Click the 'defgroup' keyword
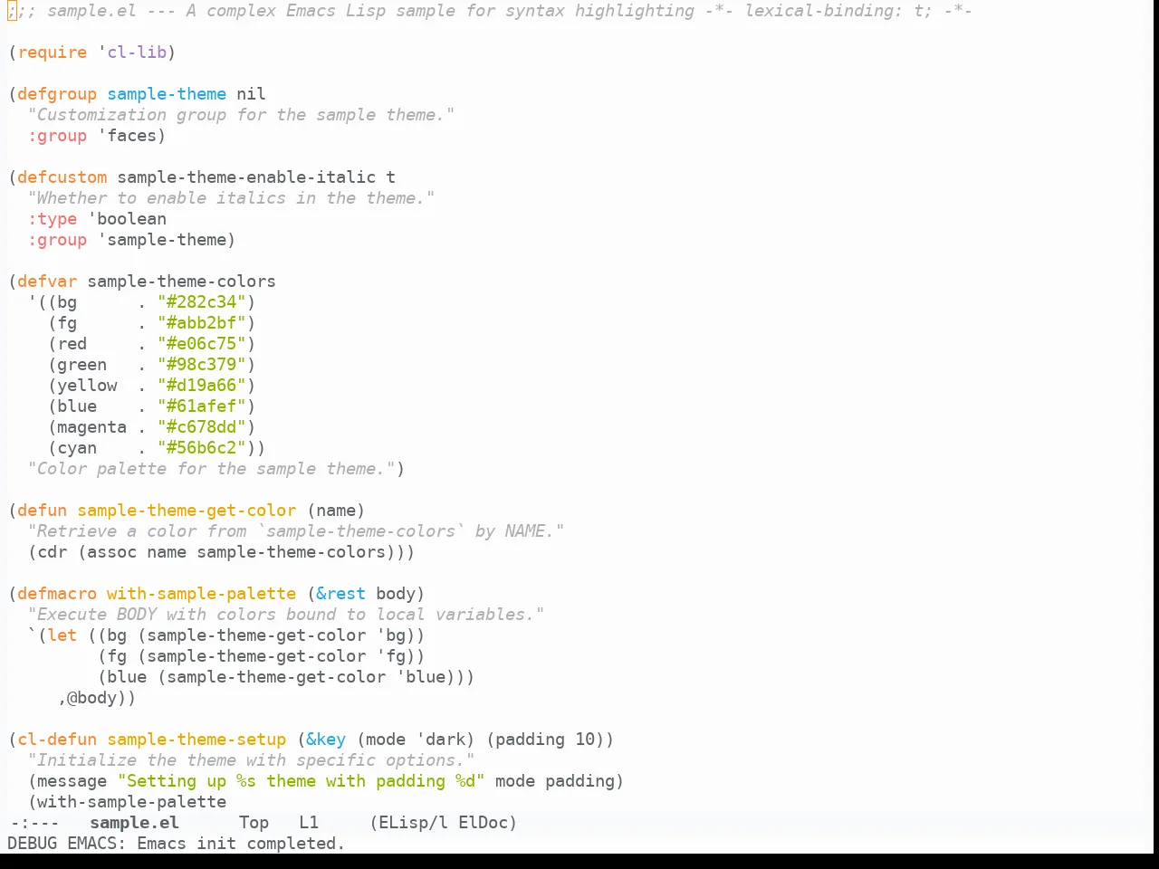 click(57, 94)
